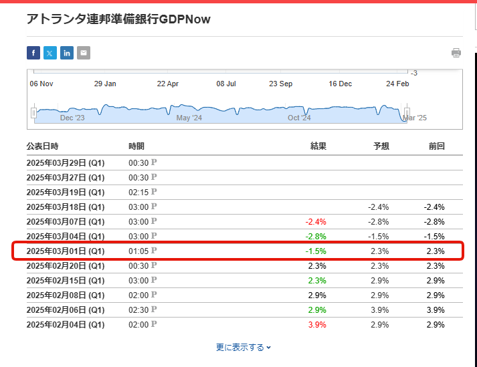The image size is (477, 367).
Task: Click the 24 Feb axis label on chart
Action: (x=397, y=84)
